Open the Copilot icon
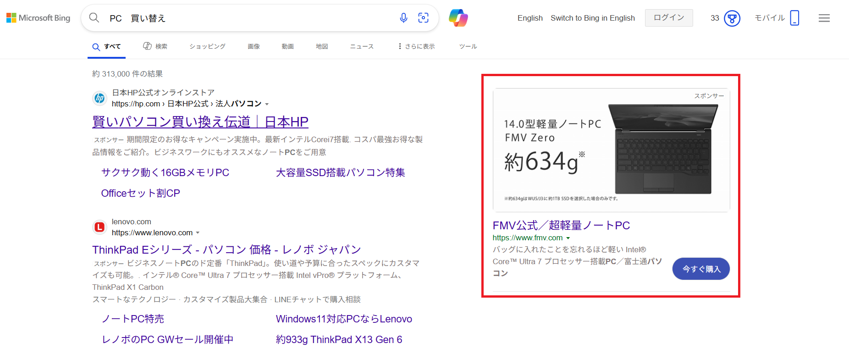This screenshot has height=349, width=849. tap(458, 18)
